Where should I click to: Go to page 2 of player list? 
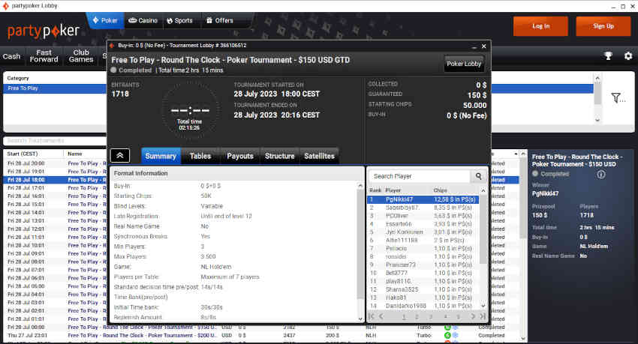click(417, 316)
